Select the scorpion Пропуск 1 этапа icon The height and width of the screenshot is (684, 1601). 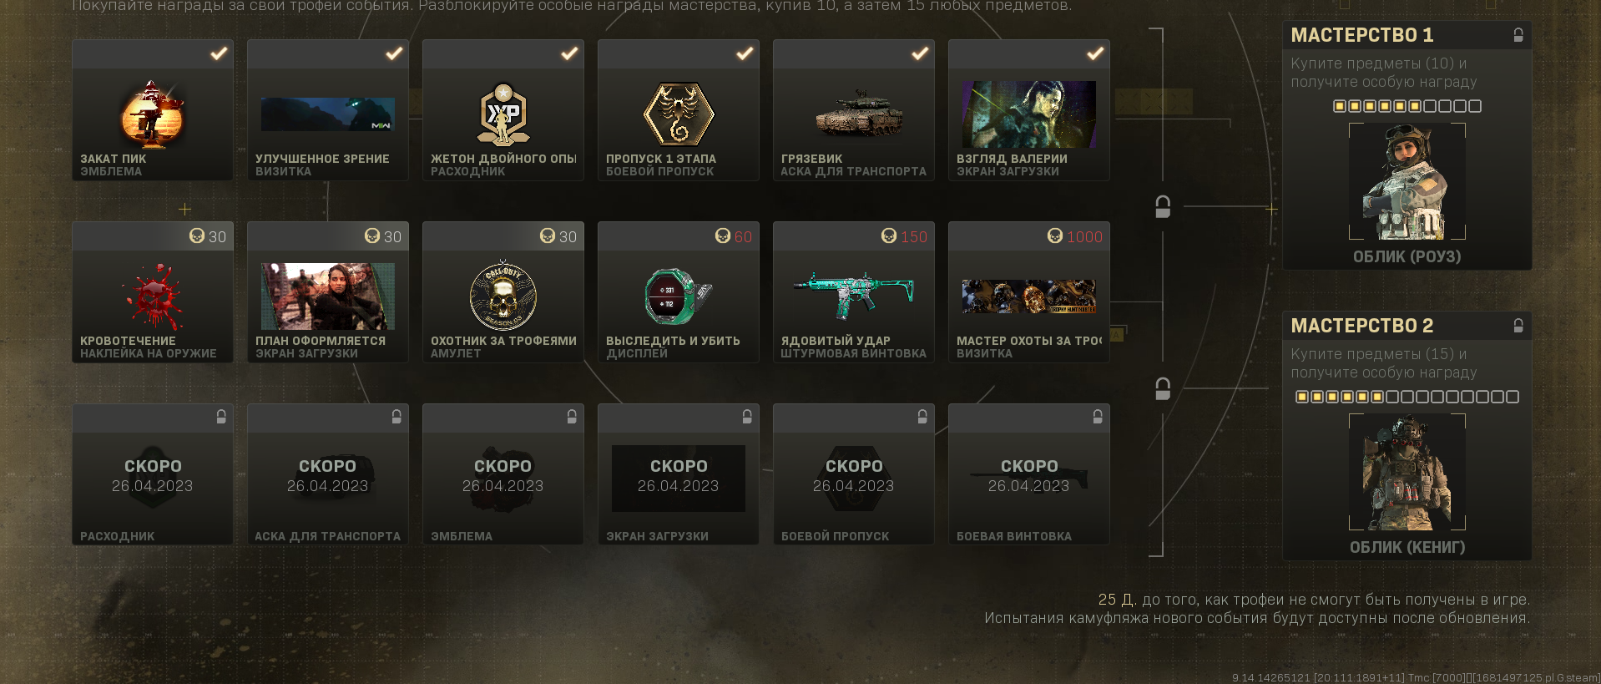pyautogui.click(x=679, y=114)
